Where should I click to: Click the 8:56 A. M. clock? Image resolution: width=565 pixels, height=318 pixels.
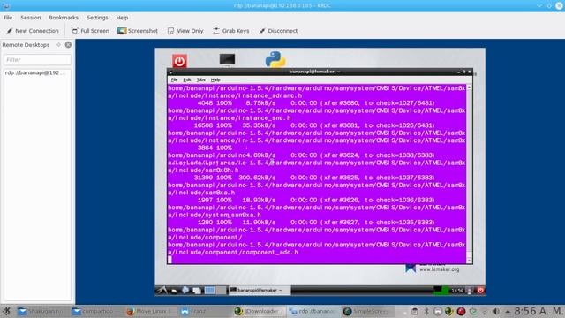pos(539,311)
